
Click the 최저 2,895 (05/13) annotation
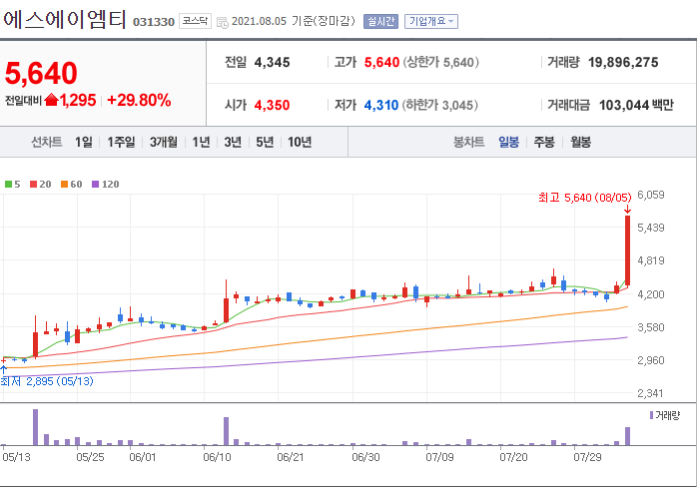click(47, 381)
